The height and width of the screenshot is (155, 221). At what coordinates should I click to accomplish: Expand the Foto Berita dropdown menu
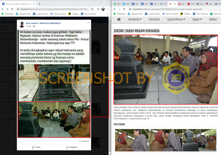tap(135, 19)
